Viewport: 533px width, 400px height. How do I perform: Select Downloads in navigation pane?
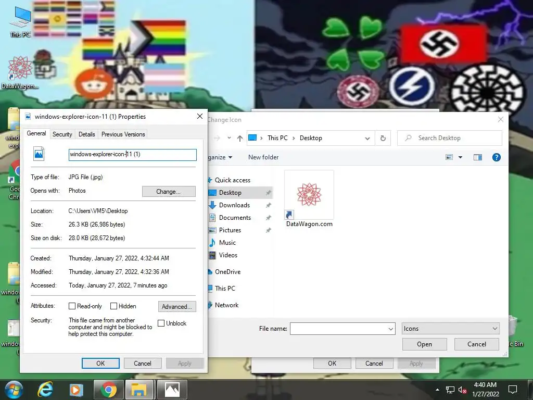[x=234, y=205]
